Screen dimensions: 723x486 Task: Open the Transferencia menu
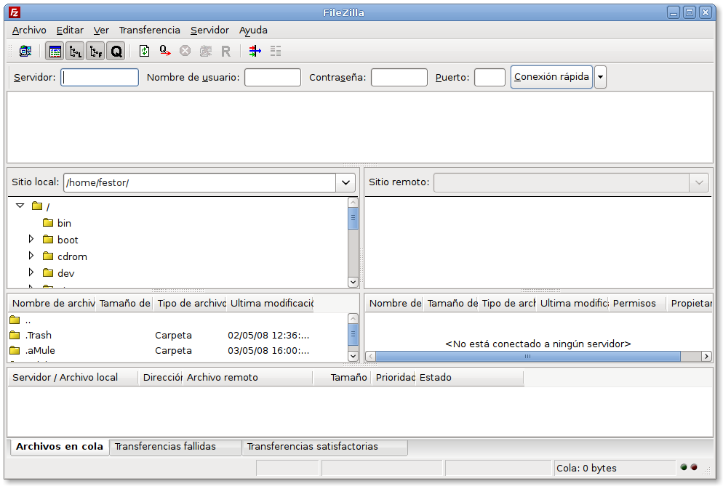(149, 30)
